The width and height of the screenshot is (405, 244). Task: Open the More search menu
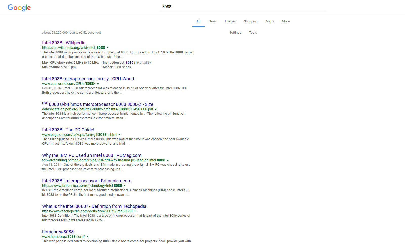point(286,21)
